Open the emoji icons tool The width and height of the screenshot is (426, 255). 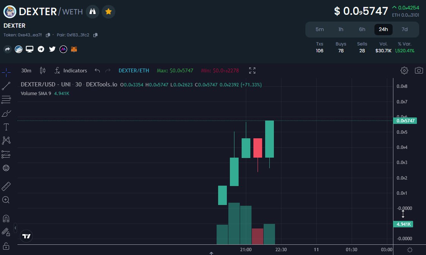click(x=6, y=168)
